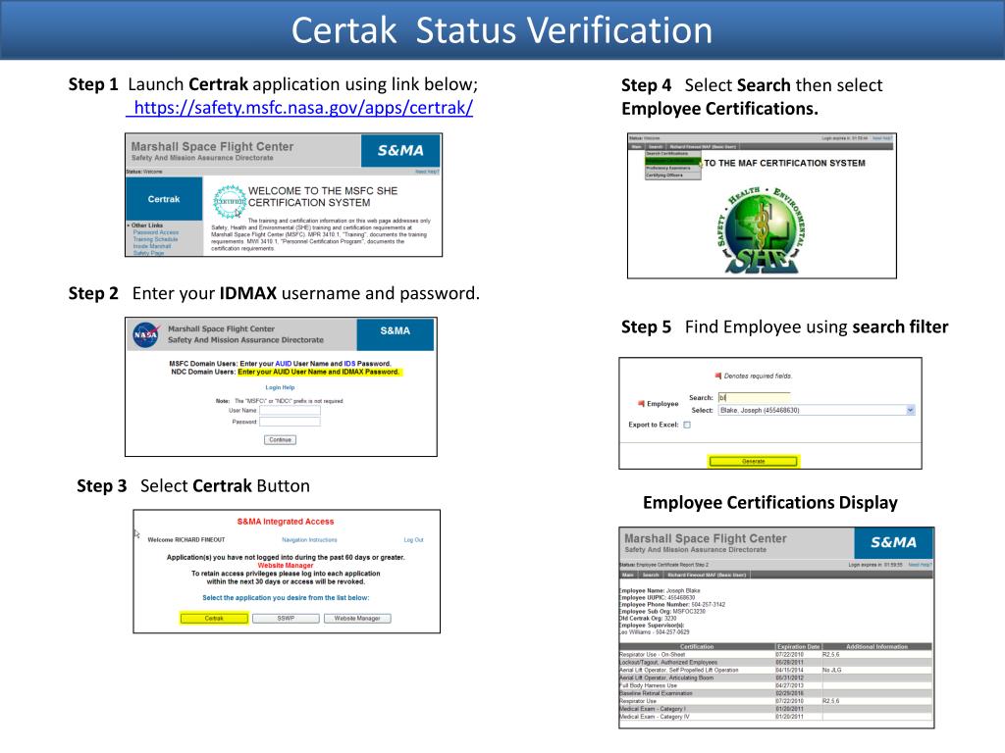Click the Continue button on login form
The height and width of the screenshot is (753, 1005).
point(280,440)
